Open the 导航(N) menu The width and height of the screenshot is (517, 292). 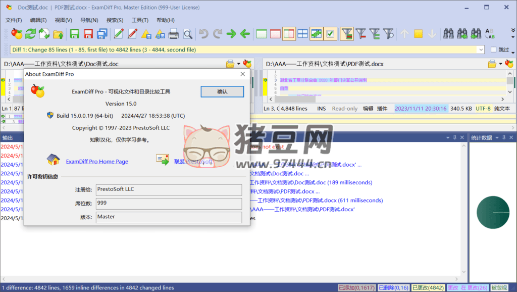click(x=89, y=20)
